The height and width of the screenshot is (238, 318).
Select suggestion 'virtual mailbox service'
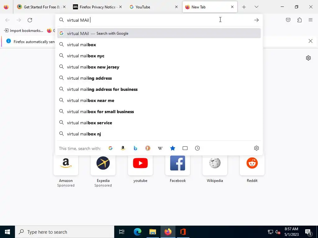pyautogui.click(x=159, y=123)
